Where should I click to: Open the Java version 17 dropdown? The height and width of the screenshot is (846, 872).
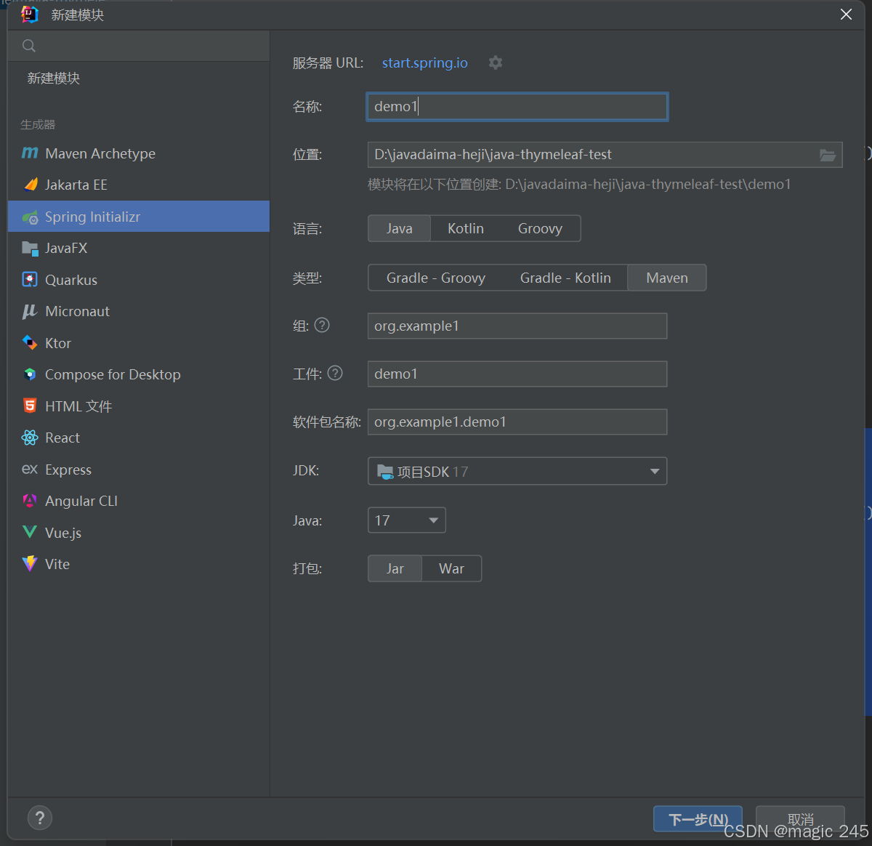click(407, 520)
